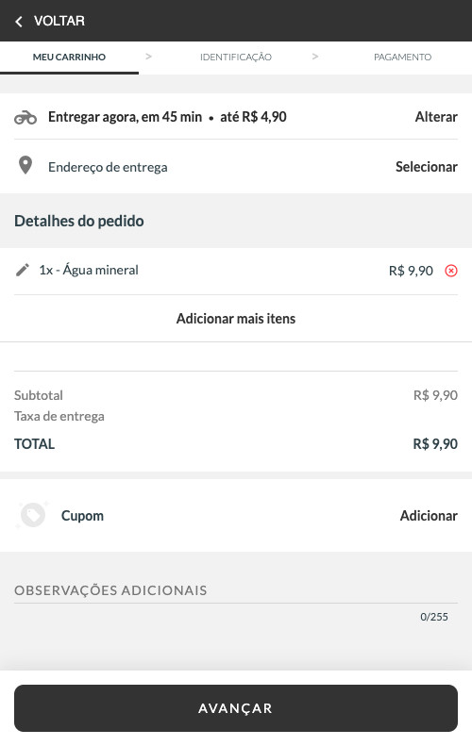Click the Avançar button

(x=236, y=708)
